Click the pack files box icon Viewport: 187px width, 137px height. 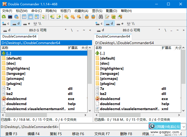click(86, 17)
